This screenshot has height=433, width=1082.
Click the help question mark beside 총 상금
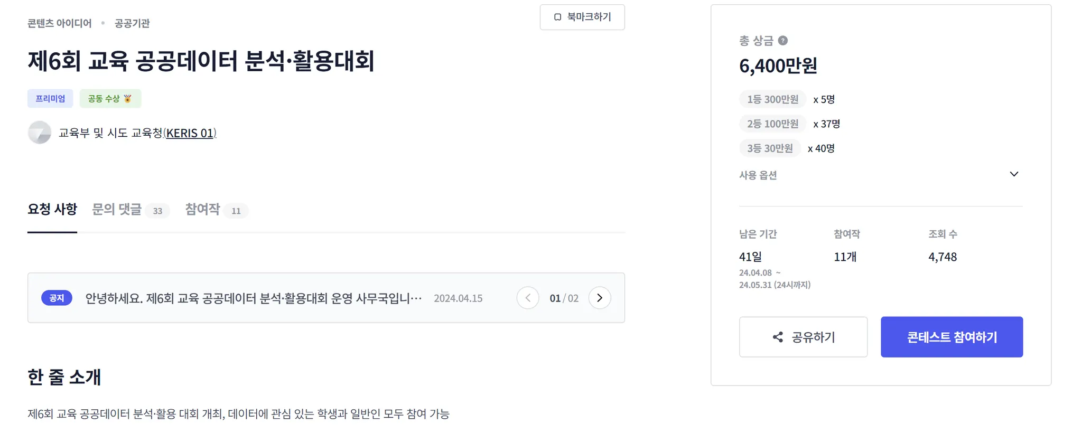(783, 41)
